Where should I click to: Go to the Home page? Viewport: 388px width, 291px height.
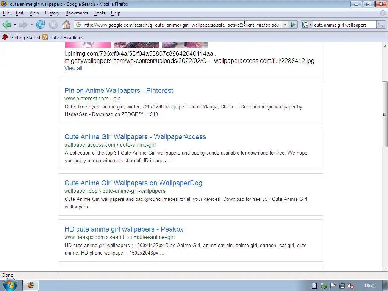tap(66, 25)
